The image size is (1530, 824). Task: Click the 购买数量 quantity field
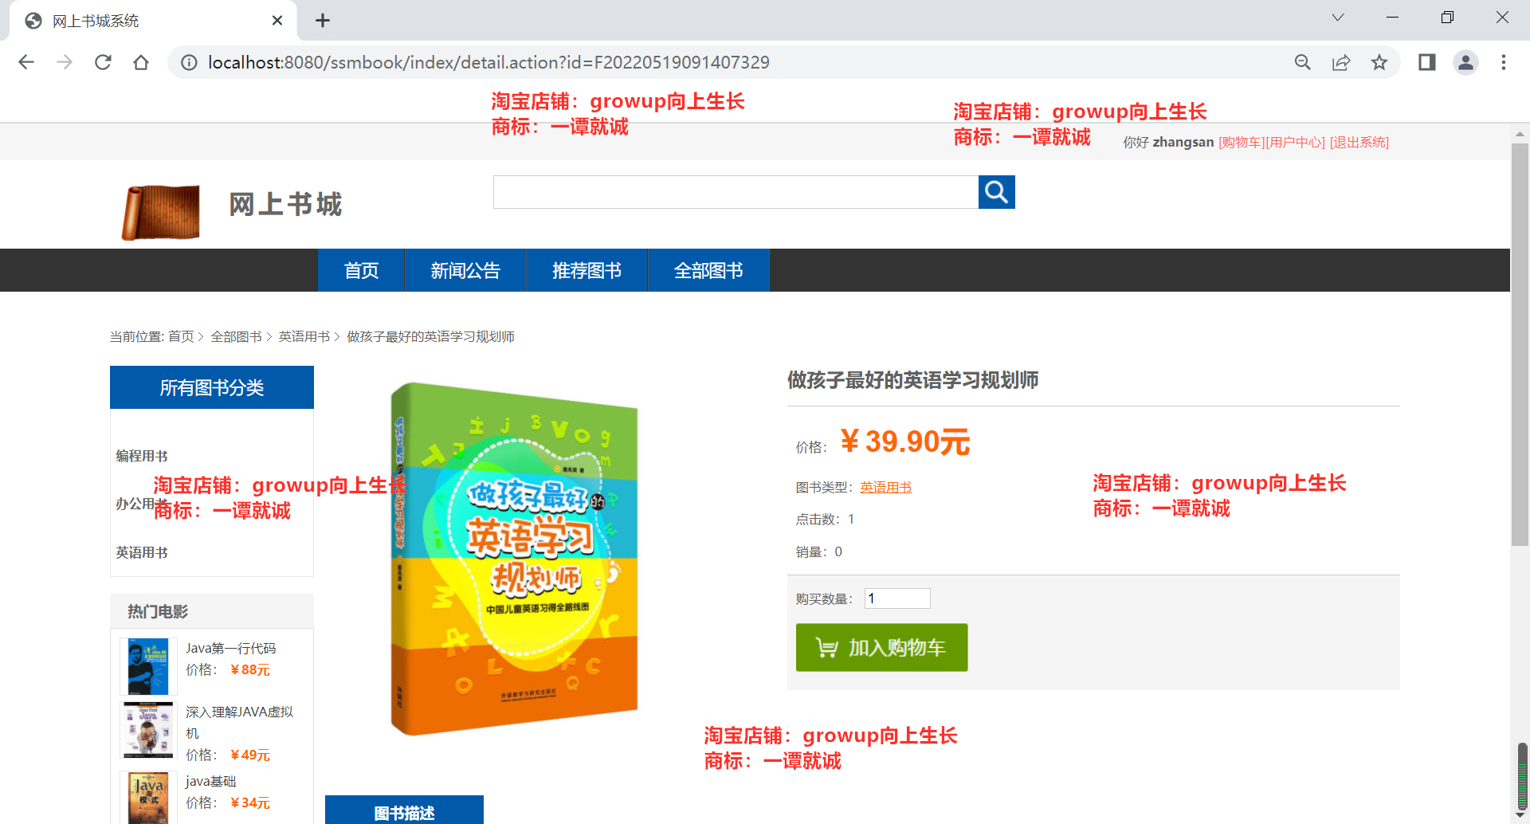coord(897,598)
